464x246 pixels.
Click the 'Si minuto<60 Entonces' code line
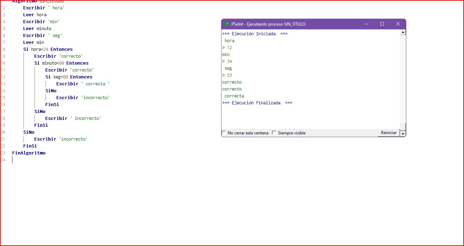point(61,63)
